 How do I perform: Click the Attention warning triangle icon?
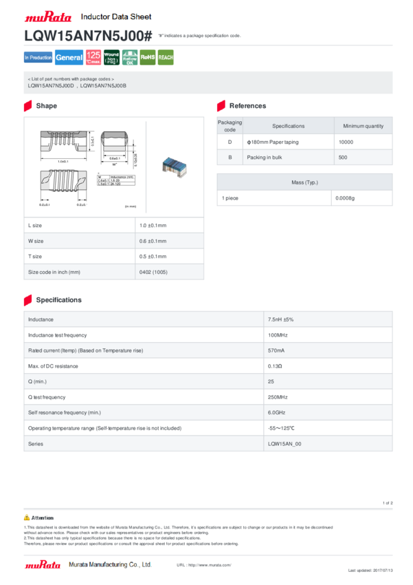(27, 518)
